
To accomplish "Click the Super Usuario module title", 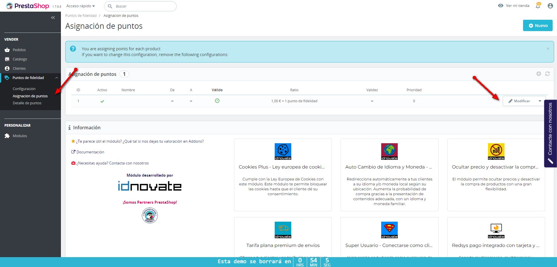I will tap(389, 246).
